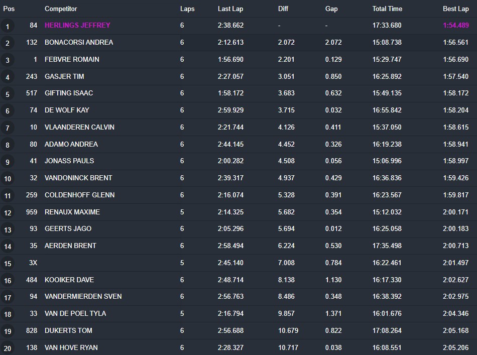Sort by Competitor column header
Viewport: 477px width, 355px height.
click(61, 9)
